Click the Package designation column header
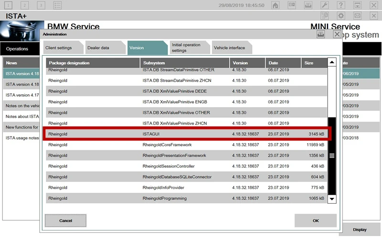The width and height of the screenshot is (382, 238). [93, 63]
